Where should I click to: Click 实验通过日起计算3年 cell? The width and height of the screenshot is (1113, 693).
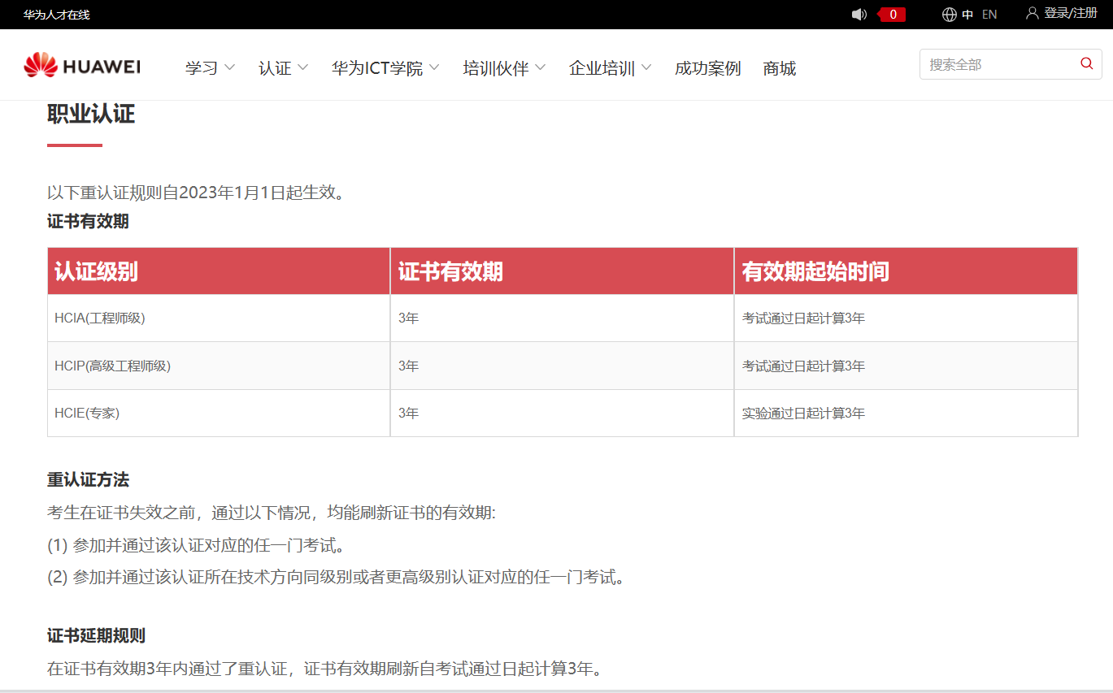coord(803,413)
